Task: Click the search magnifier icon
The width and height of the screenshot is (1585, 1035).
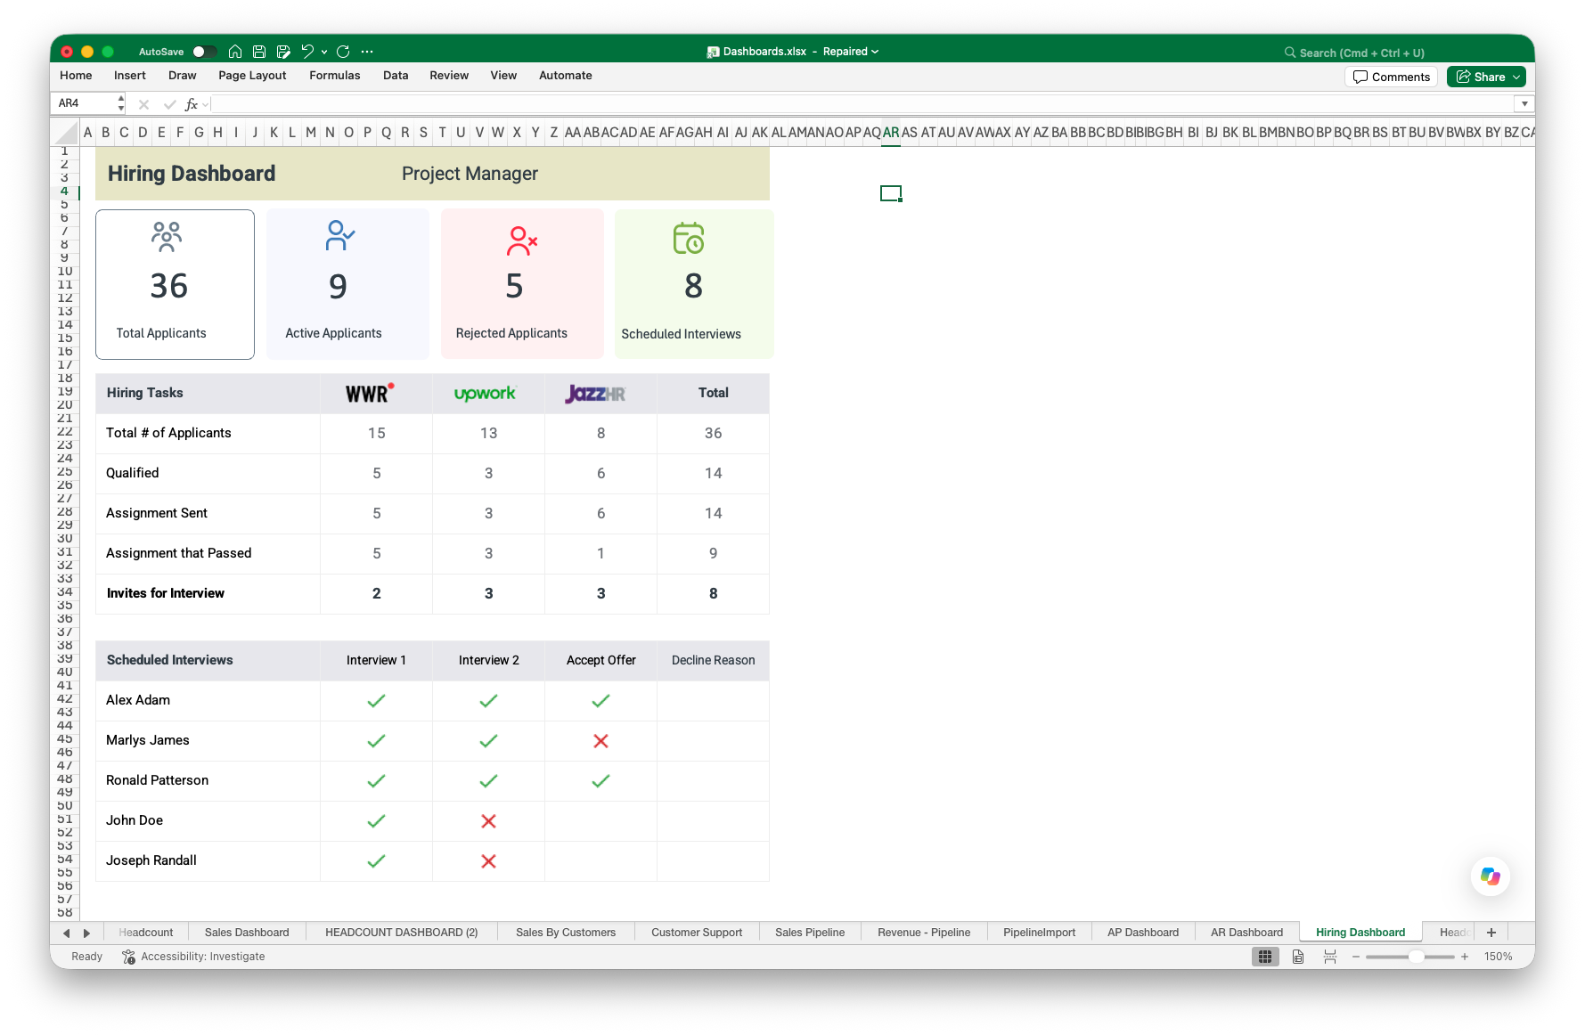Action: coord(1289,53)
